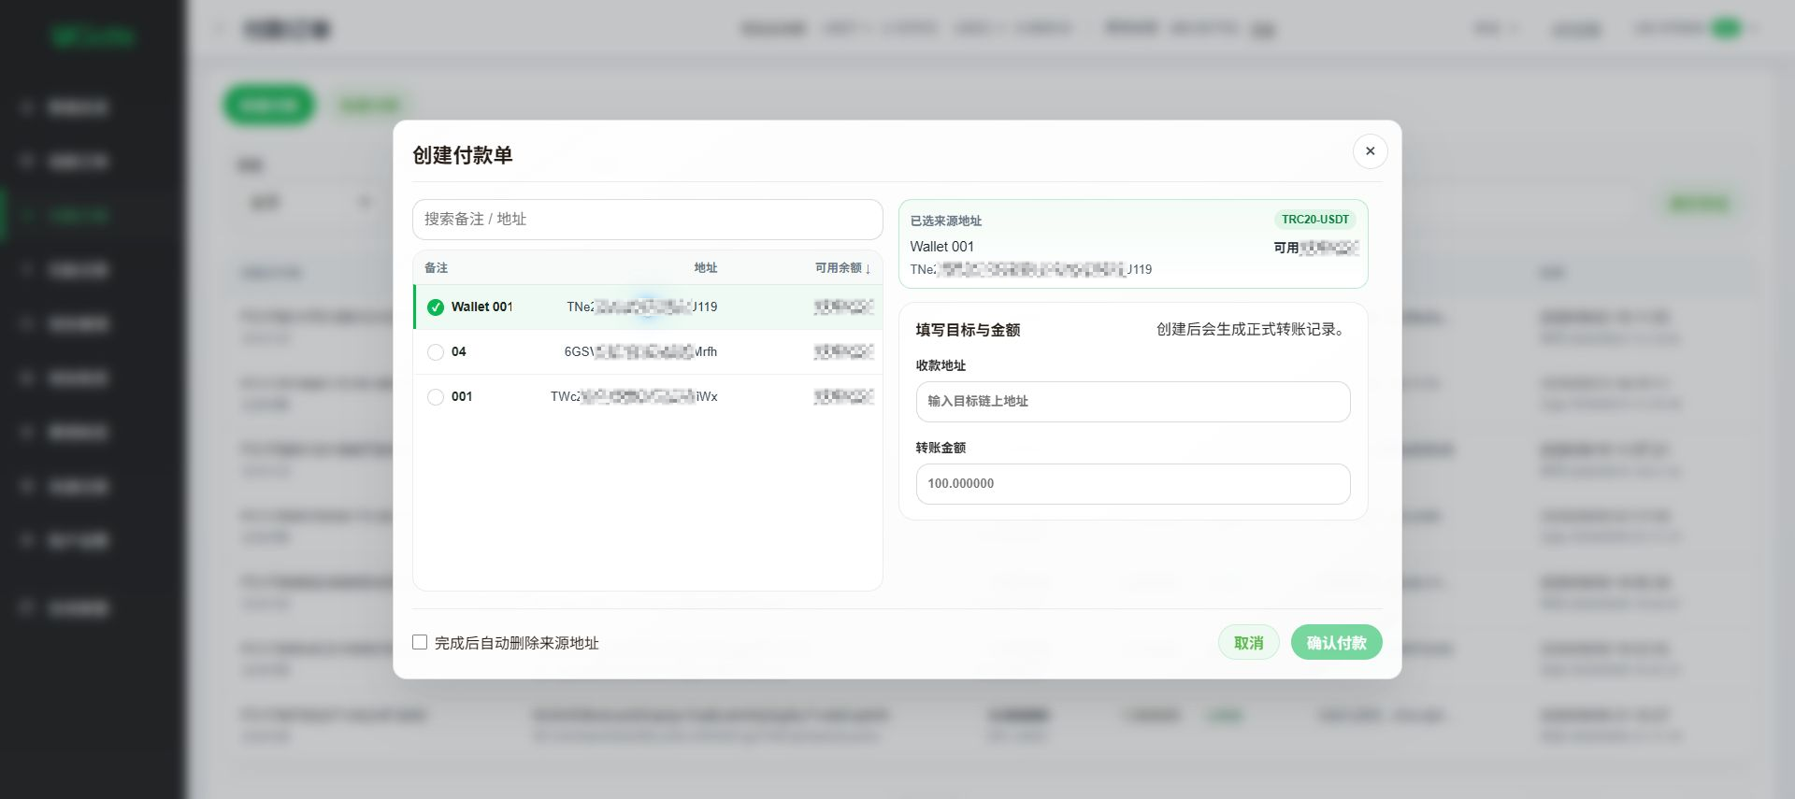The height and width of the screenshot is (799, 1795).
Task: Pick the radio for the TWc…iWx address row
Action: click(x=436, y=397)
